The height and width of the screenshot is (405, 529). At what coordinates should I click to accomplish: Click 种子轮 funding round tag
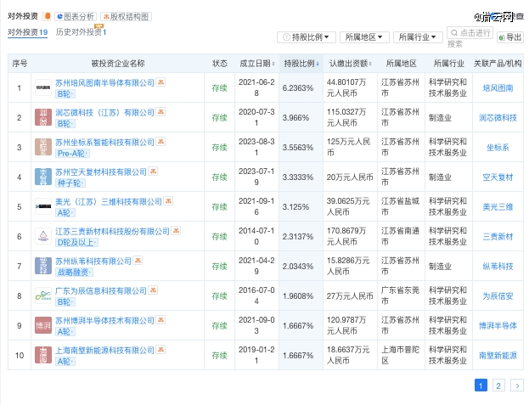point(70,183)
